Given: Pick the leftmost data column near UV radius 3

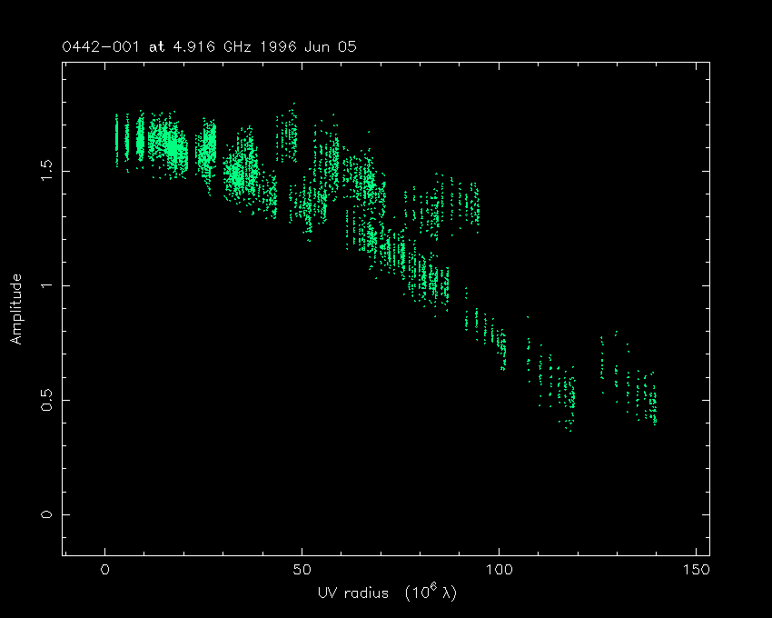Looking at the screenshot, I should tap(116, 139).
